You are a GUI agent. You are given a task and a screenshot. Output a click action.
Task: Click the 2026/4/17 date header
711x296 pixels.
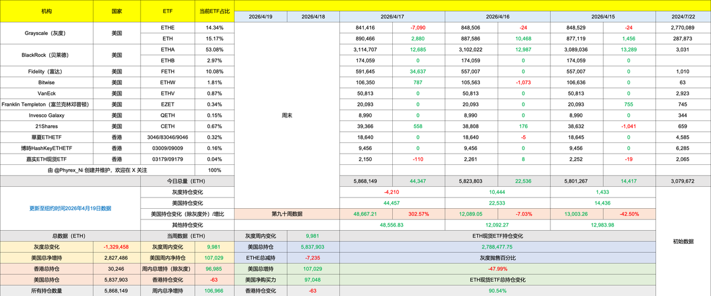tap(392, 17)
